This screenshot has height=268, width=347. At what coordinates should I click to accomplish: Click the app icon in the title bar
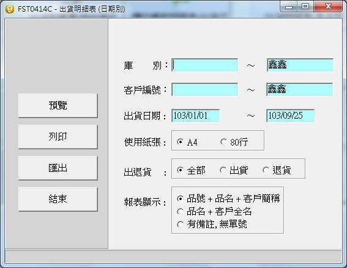pyautogui.click(x=9, y=9)
